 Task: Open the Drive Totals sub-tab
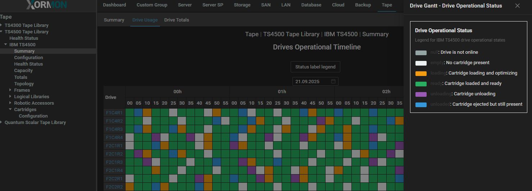tap(177, 20)
